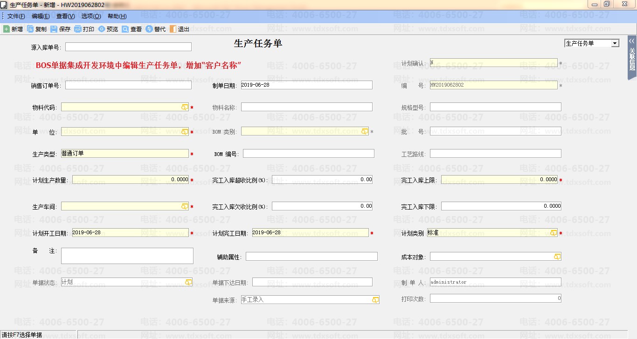Screen dimensions: 637x339
Task: Open lookup icon in 单据来源 field
Action: coord(375,300)
